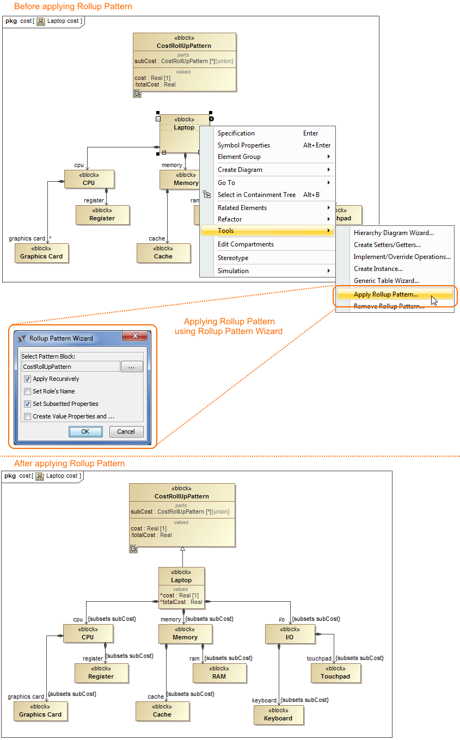Click the containment tree icon in the context menu
The height and width of the screenshot is (740, 460).
[207, 195]
